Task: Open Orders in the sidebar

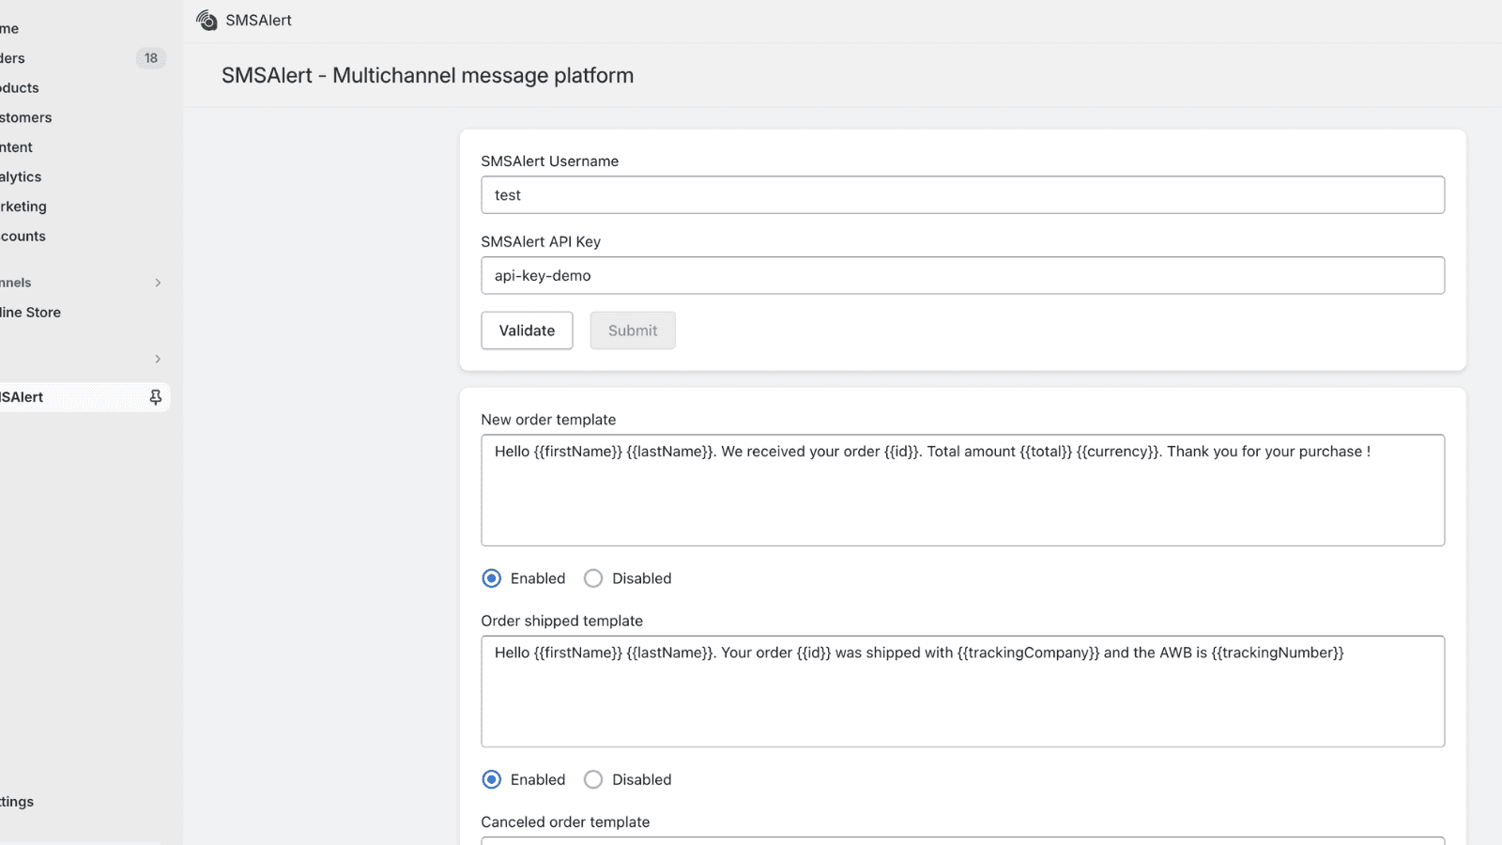Action: (9, 57)
